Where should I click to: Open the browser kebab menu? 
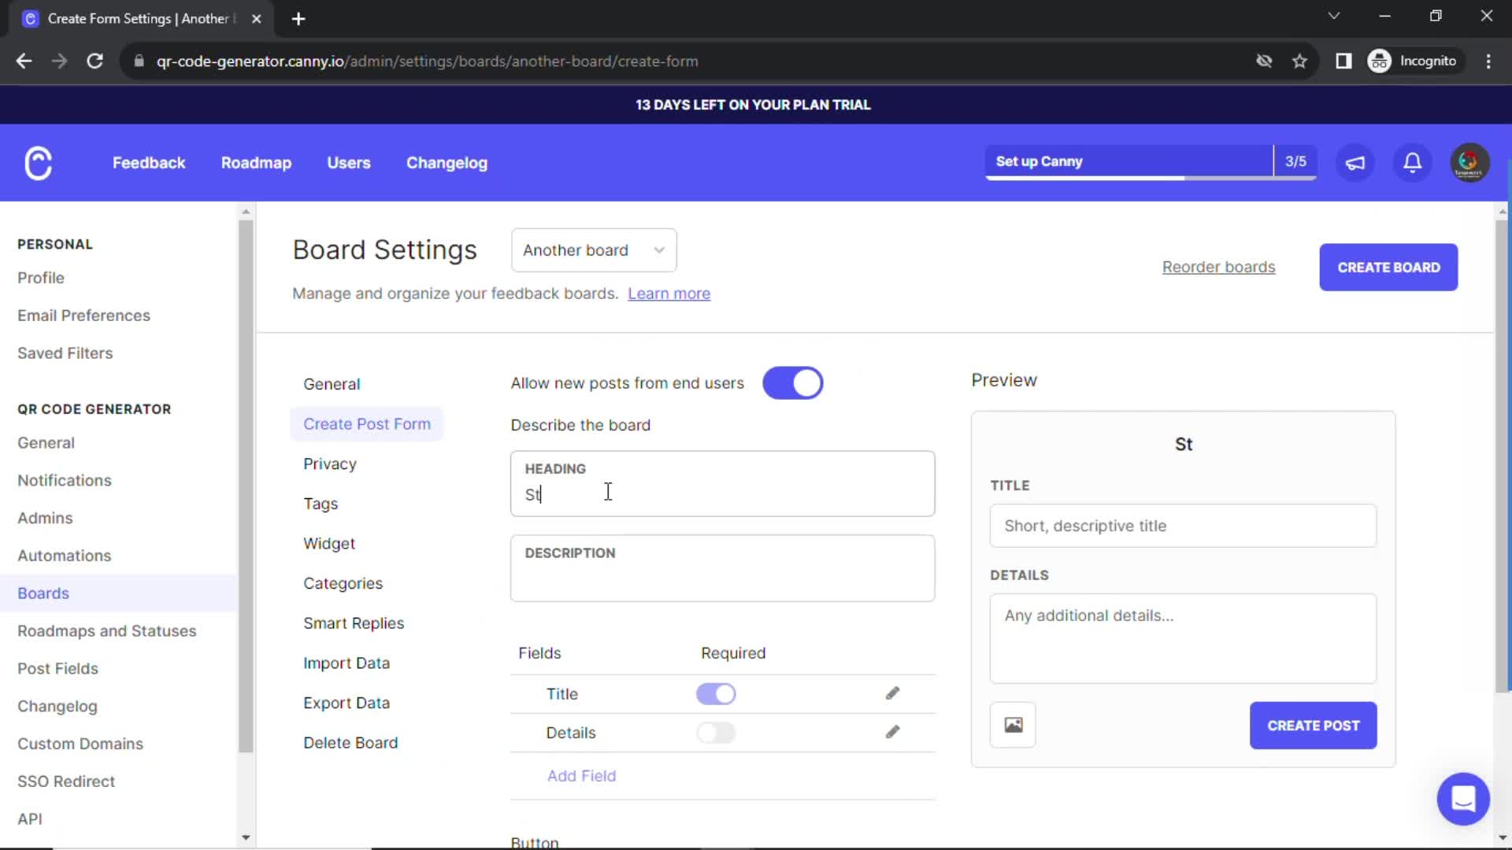pos(1488,61)
